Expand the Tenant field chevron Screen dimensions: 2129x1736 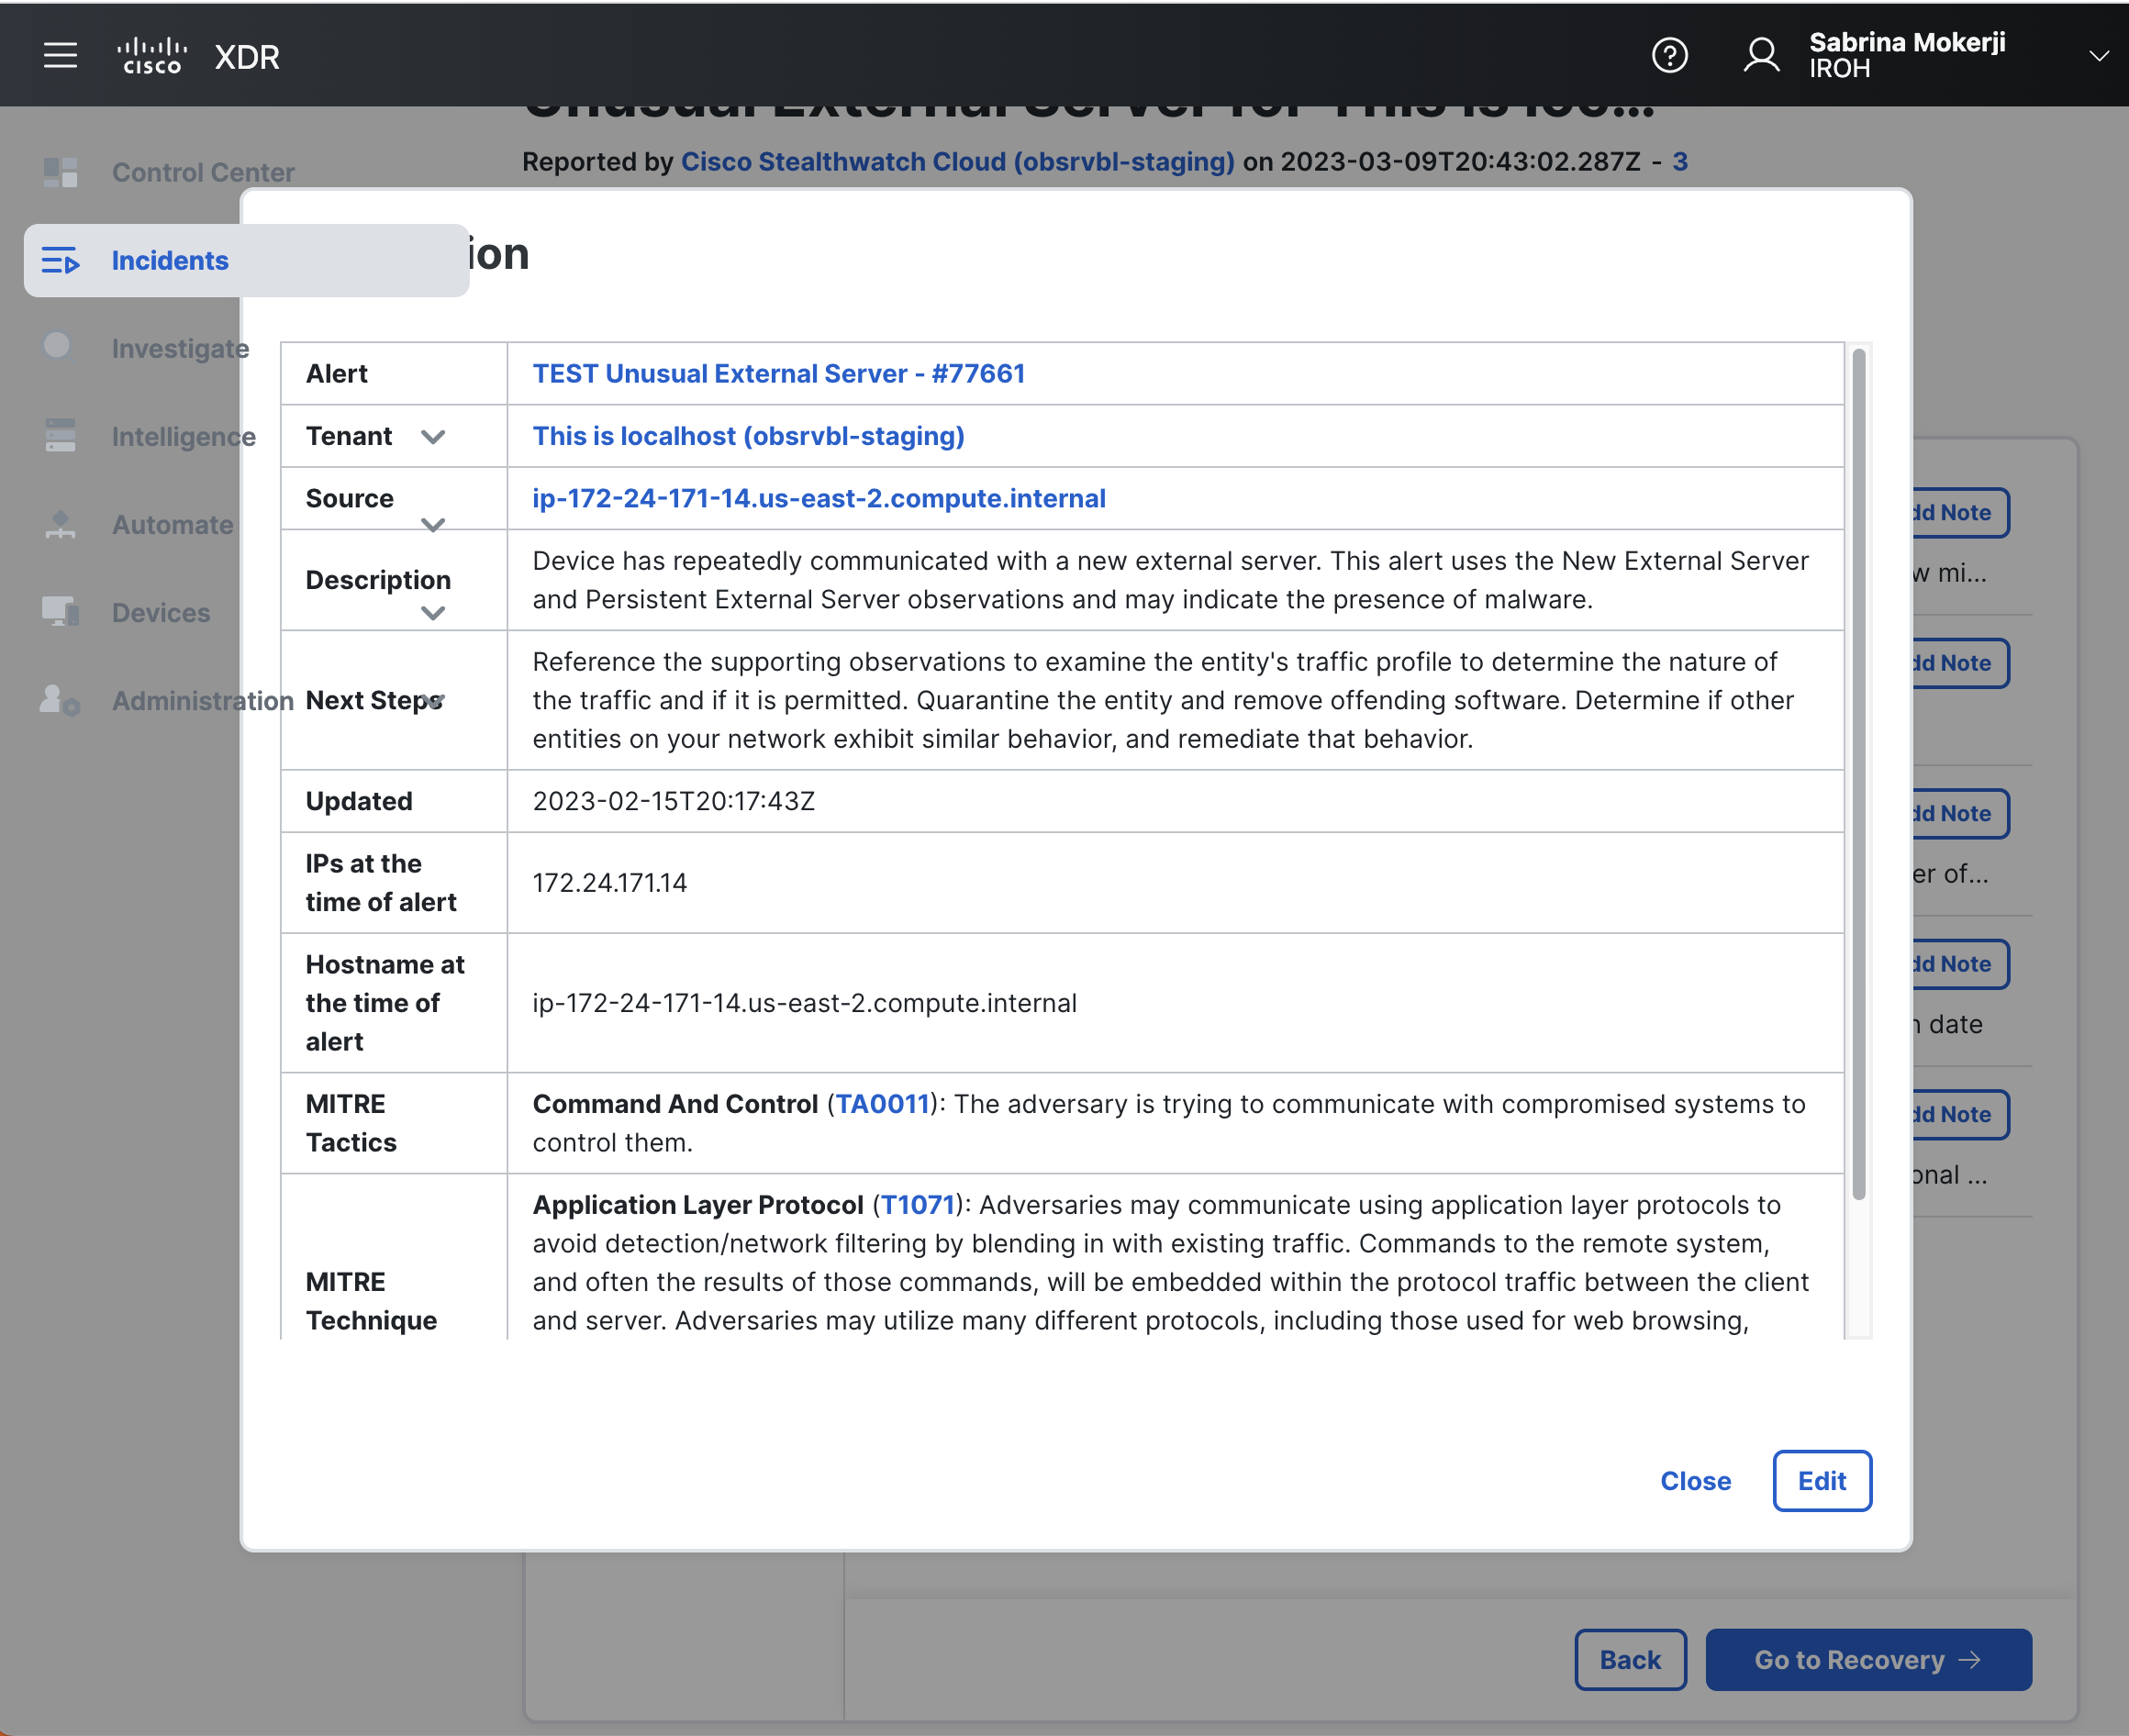pos(434,437)
